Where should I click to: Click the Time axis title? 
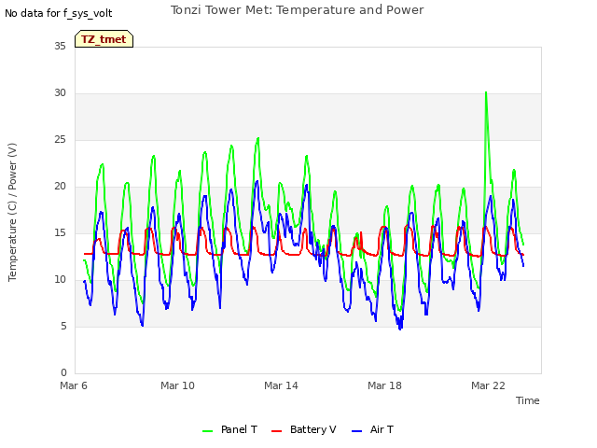click(x=528, y=400)
